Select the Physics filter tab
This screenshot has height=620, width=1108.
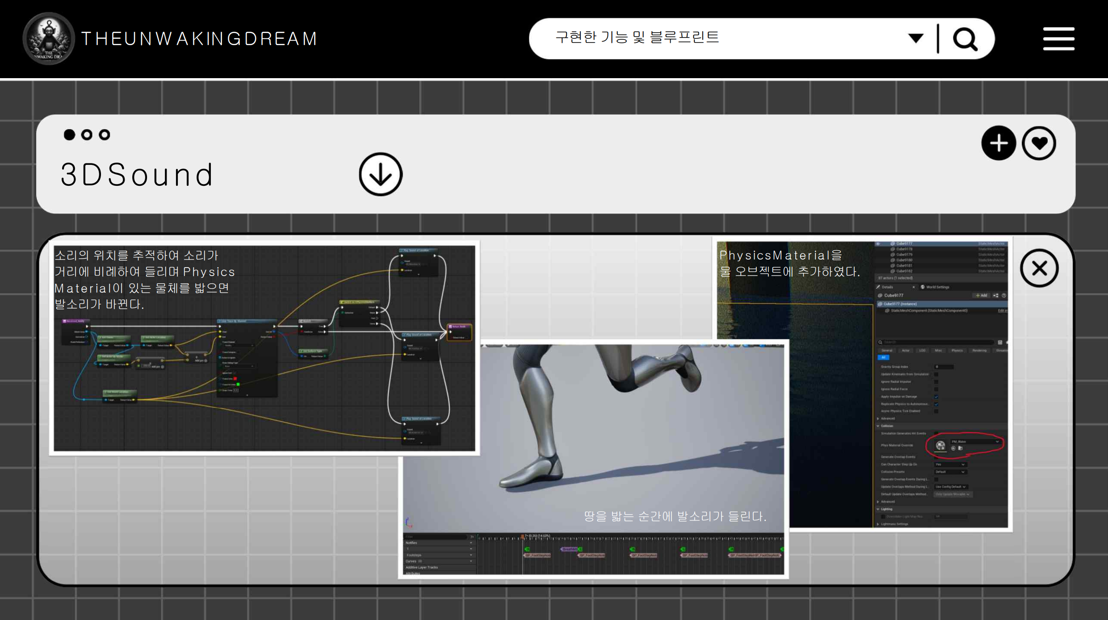(x=957, y=351)
